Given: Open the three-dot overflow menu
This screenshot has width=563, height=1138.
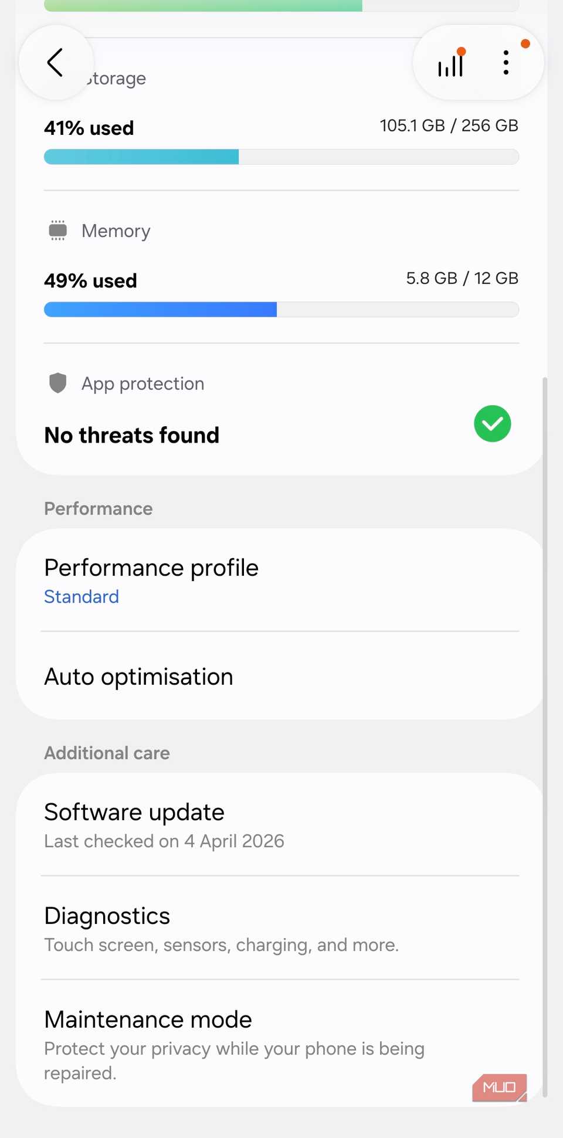Looking at the screenshot, I should (x=506, y=63).
